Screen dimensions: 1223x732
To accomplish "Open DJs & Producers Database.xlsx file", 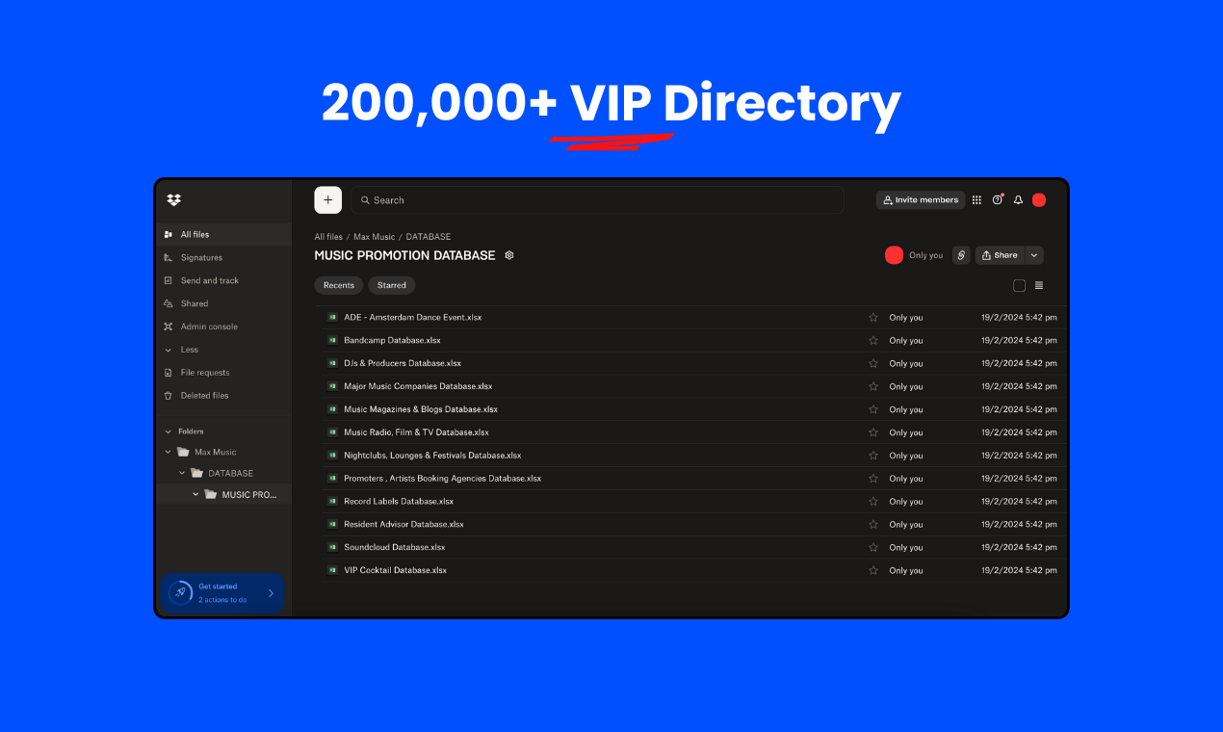I will pos(403,363).
